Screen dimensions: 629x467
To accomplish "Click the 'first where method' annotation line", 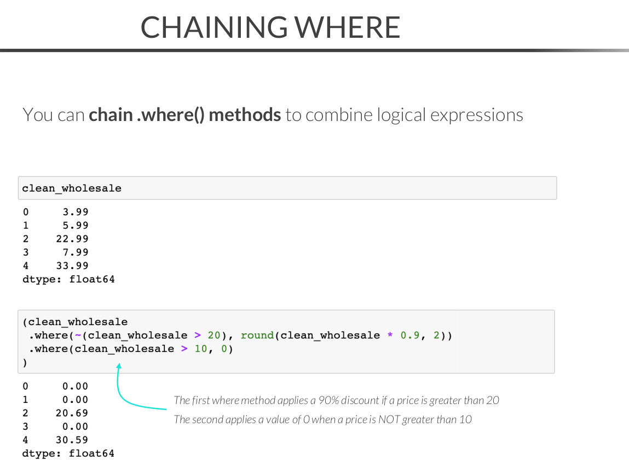I will click(336, 400).
